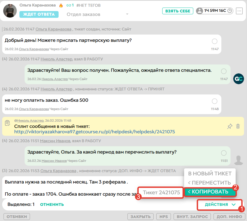Image resolution: width=247 pixels, height=221 pixels.
Task: Click the ВЗЯТЬ СЕБЕ button
Action: pyautogui.click(x=178, y=11)
